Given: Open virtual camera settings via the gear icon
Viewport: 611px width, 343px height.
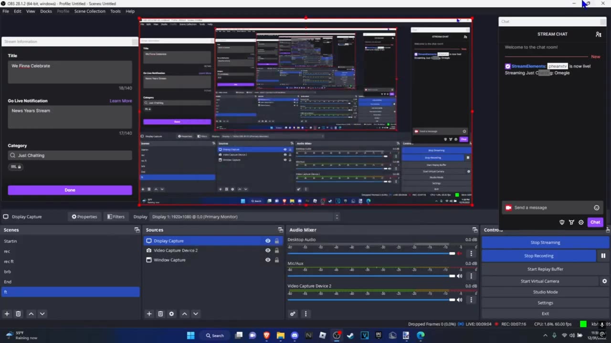Looking at the screenshot, I should (604, 281).
